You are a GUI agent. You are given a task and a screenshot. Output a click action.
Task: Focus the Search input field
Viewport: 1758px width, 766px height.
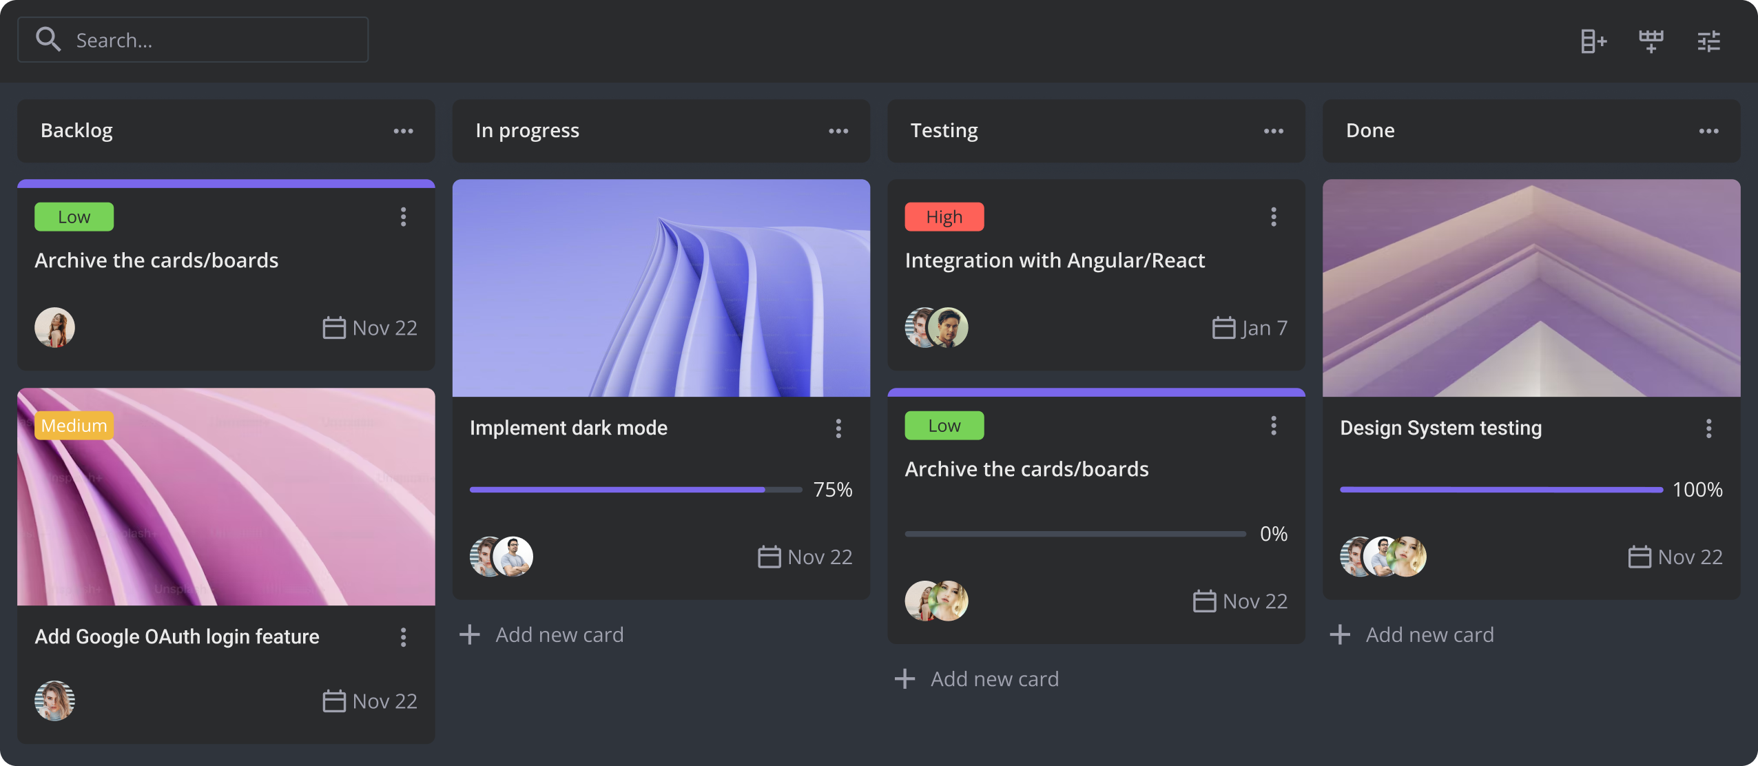(x=193, y=40)
